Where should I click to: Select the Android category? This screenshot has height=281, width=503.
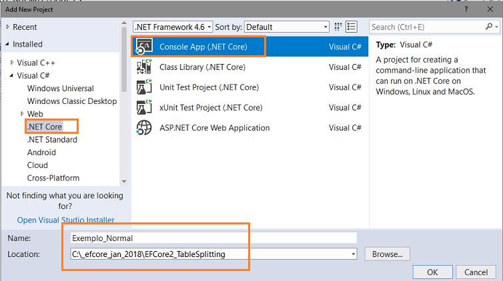[41, 152]
